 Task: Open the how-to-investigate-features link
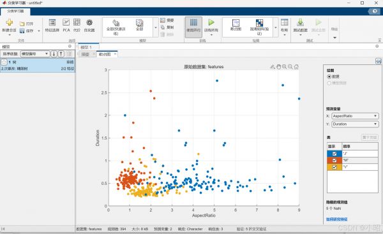336,219
